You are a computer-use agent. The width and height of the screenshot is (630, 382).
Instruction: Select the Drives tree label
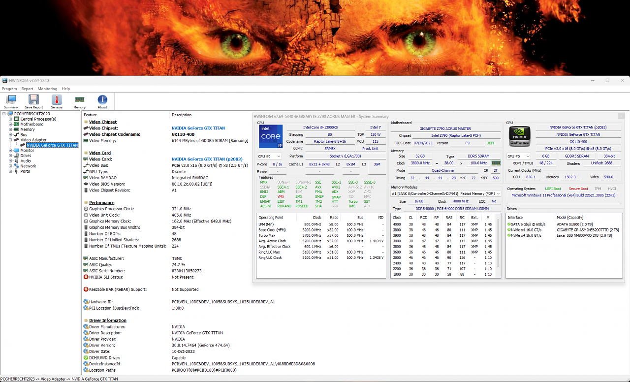(26, 156)
